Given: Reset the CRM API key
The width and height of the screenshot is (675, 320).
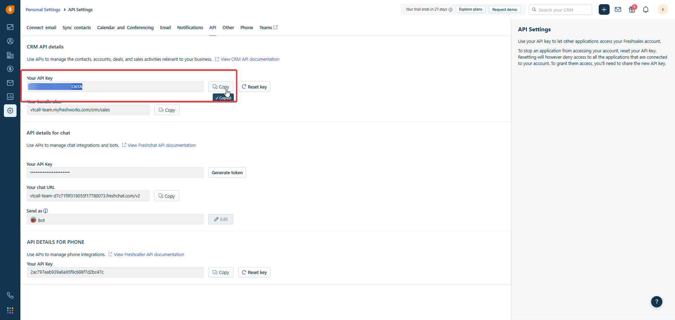Looking at the screenshot, I should point(254,87).
